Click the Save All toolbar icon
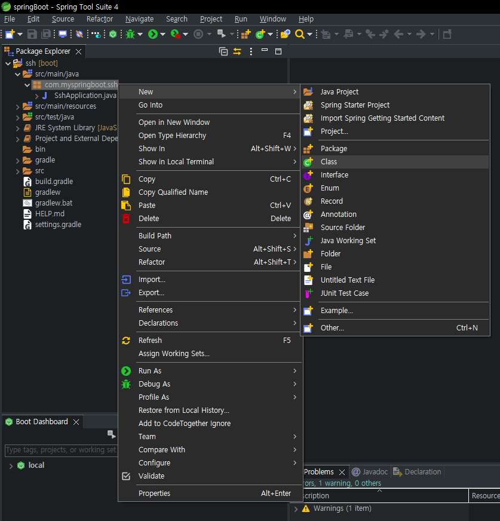 pyautogui.click(x=46, y=34)
